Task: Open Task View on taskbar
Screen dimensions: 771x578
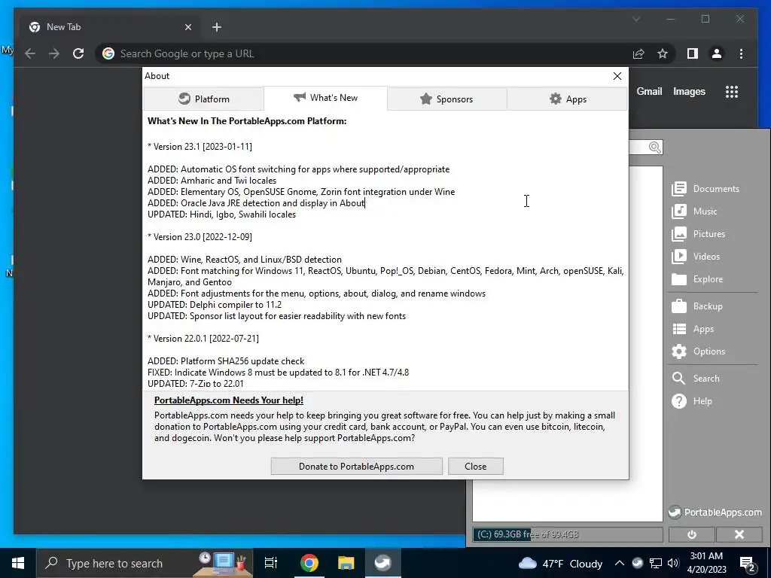Action: coord(271,563)
